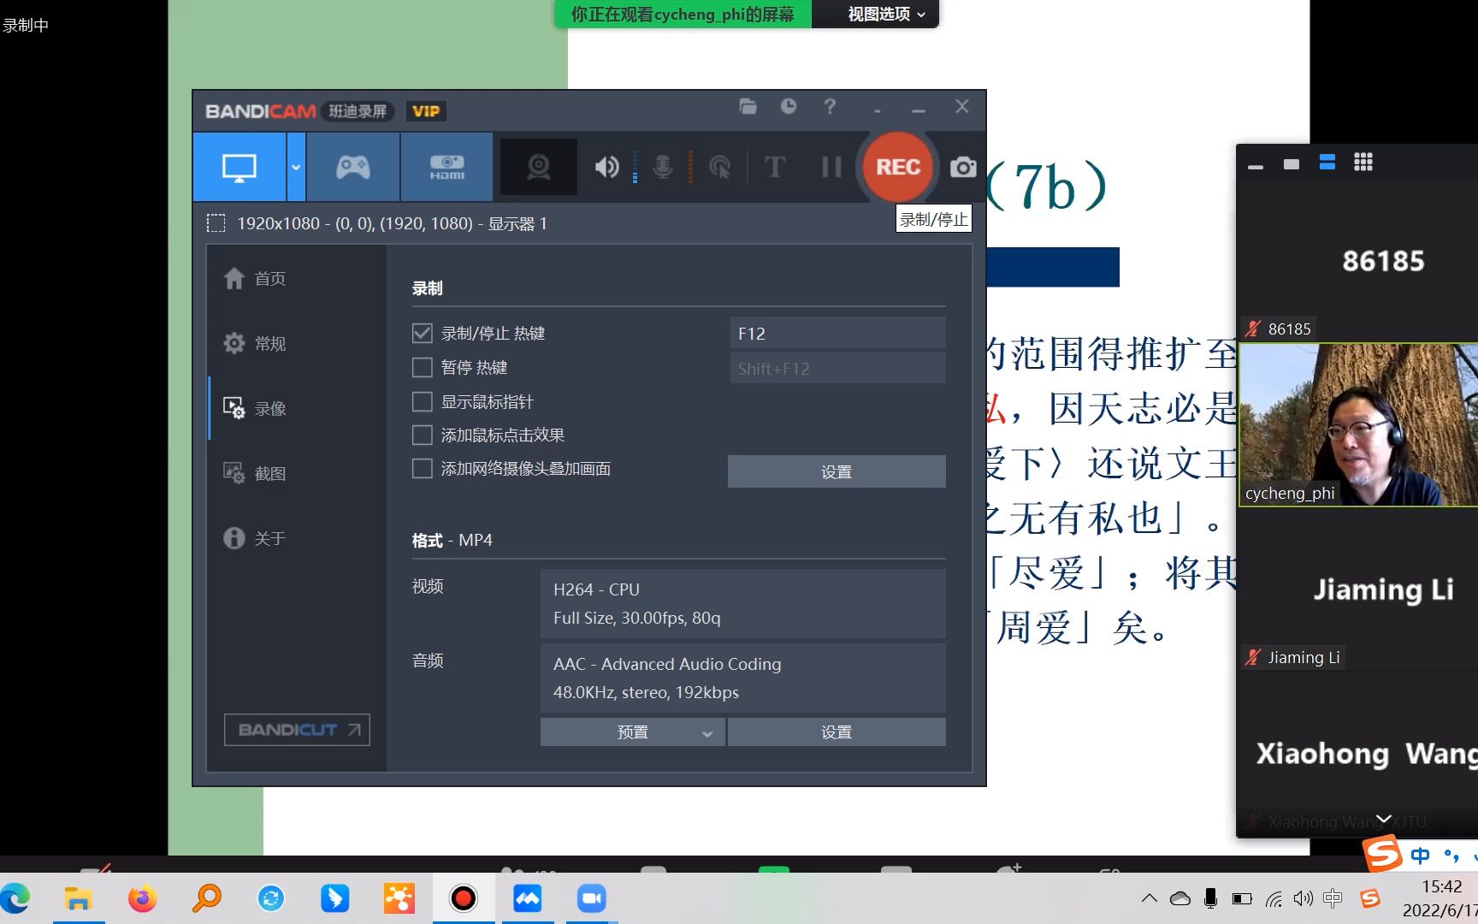Viewport: 1478px width, 924px height.
Task: Show hidden system tray icons
Action: click(x=1150, y=898)
